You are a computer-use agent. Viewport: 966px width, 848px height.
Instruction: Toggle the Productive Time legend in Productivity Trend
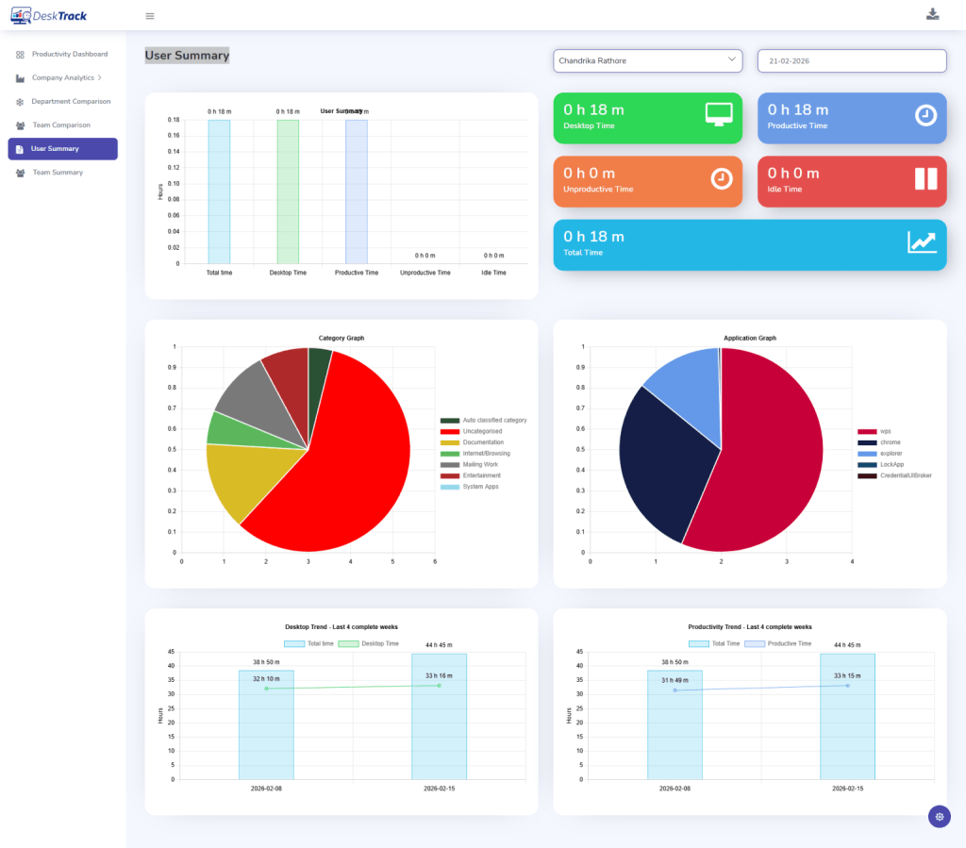755,644
